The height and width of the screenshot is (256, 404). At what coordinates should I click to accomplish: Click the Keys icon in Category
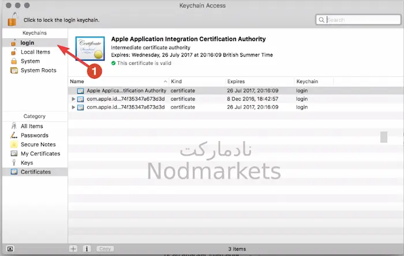[14, 162]
